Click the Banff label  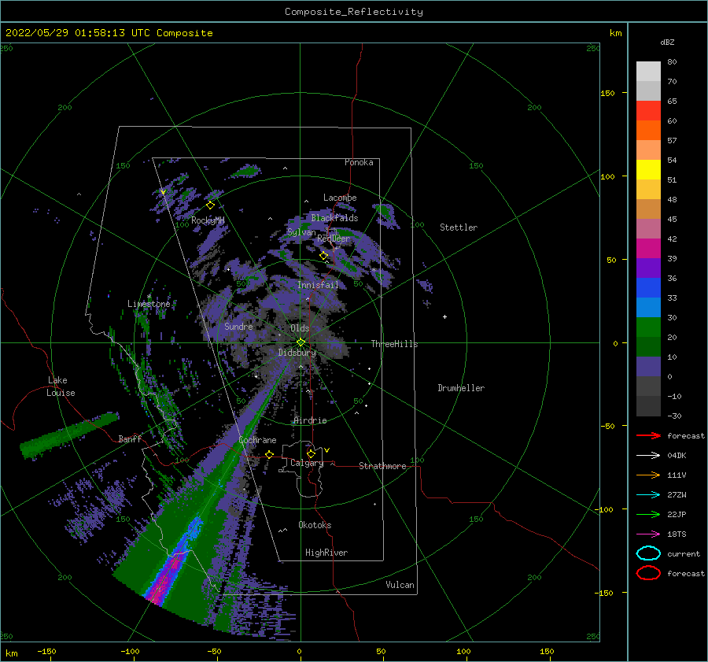pyautogui.click(x=130, y=438)
